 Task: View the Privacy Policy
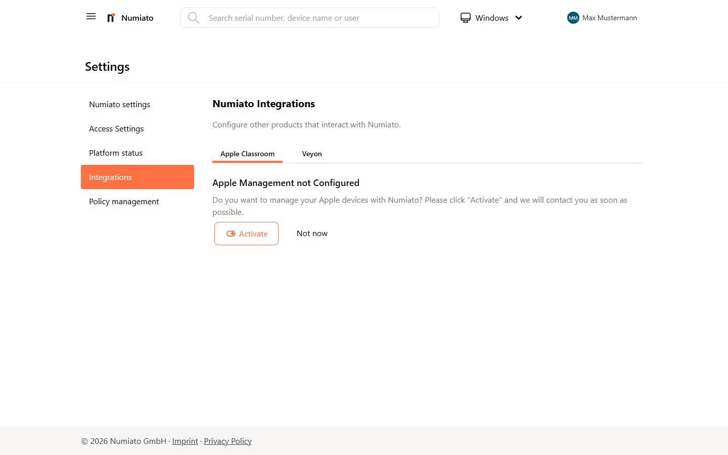[x=227, y=441]
